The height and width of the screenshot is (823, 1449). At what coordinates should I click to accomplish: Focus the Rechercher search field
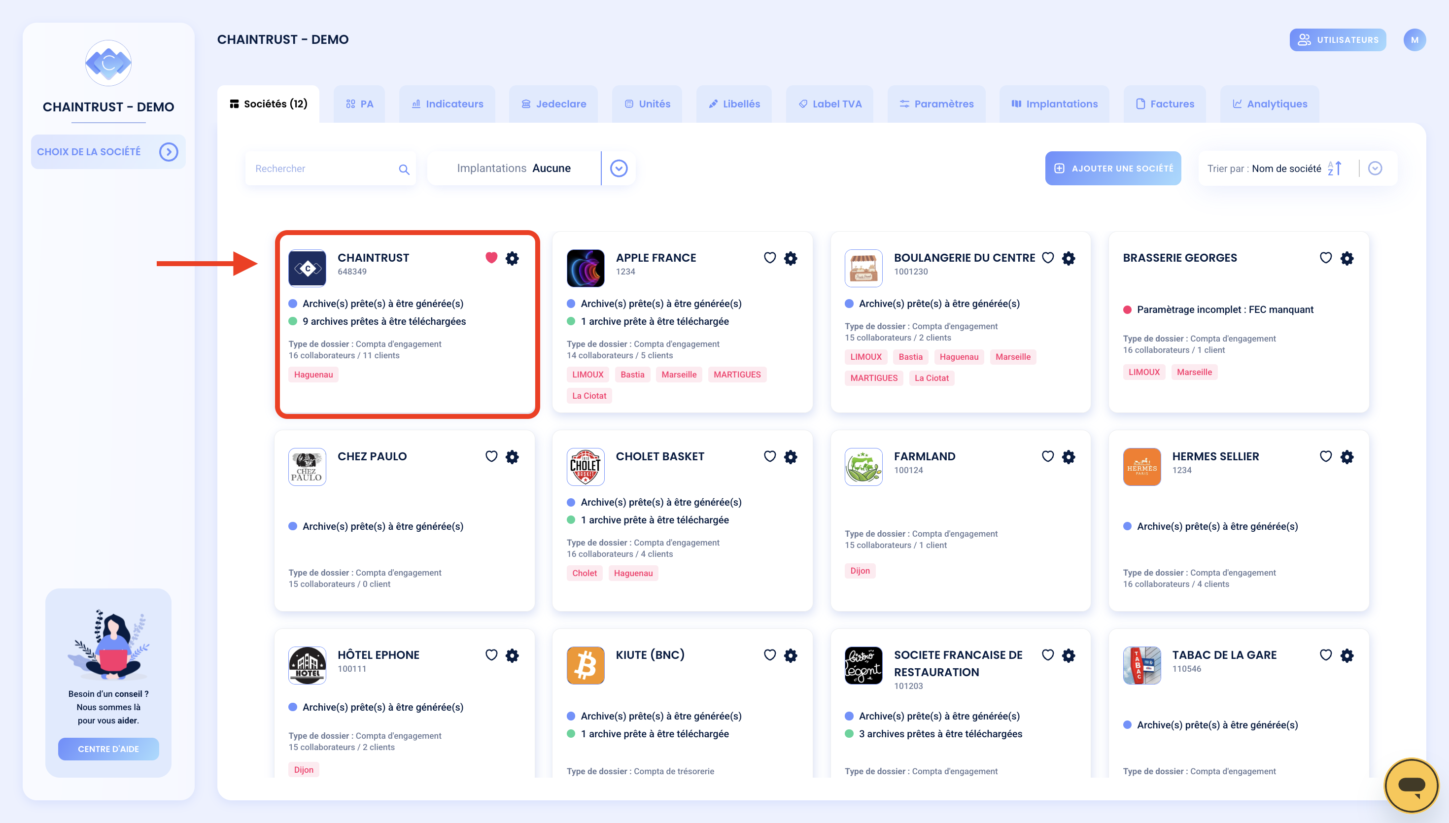point(330,169)
